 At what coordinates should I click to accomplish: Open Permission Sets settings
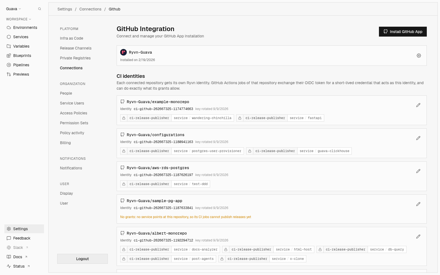[74, 123]
